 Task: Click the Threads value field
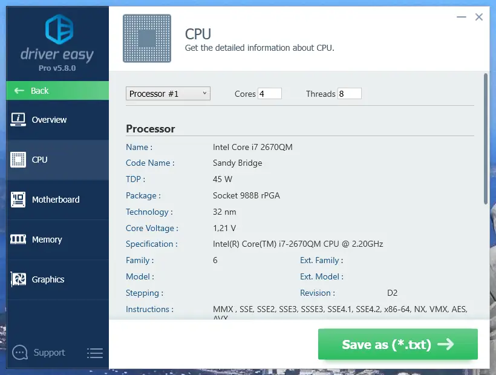pyautogui.click(x=350, y=94)
